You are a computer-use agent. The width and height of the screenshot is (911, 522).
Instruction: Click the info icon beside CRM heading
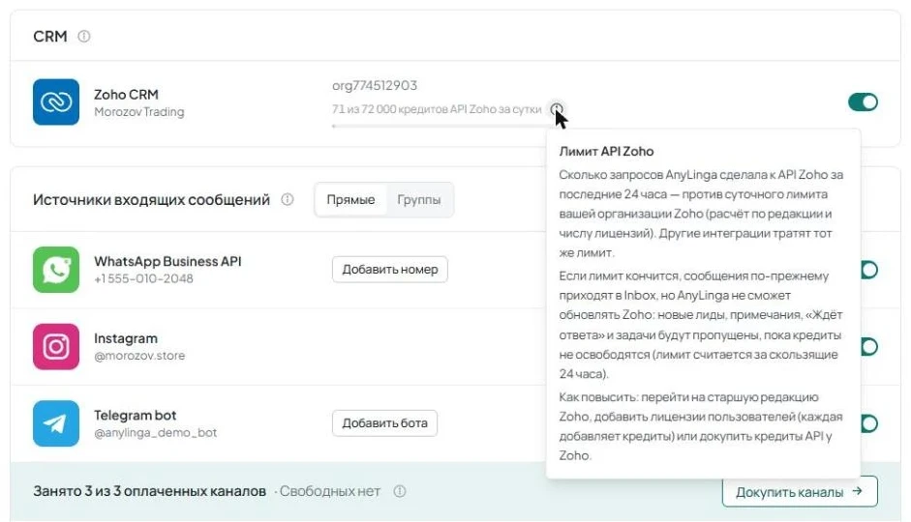click(83, 37)
